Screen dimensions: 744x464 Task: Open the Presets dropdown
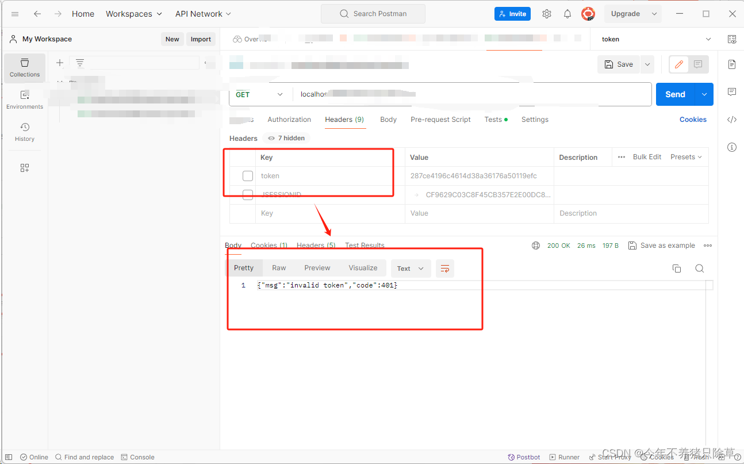coord(687,157)
